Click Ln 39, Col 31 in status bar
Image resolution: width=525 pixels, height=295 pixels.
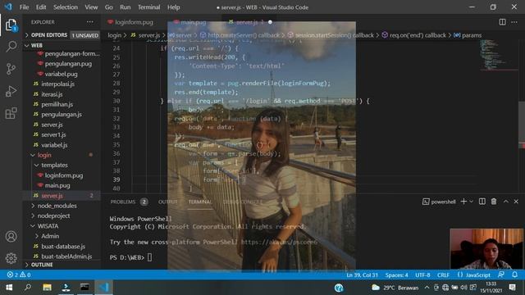pos(362,275)
